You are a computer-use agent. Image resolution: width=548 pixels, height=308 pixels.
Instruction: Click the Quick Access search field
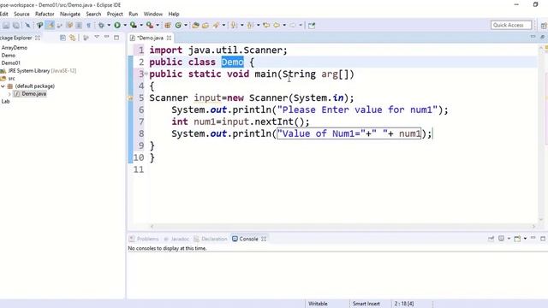point(511,25)
